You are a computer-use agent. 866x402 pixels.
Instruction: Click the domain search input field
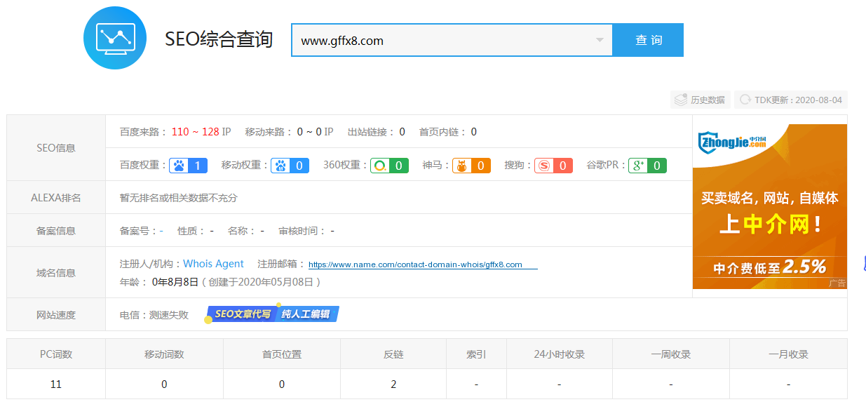(442, 40)
